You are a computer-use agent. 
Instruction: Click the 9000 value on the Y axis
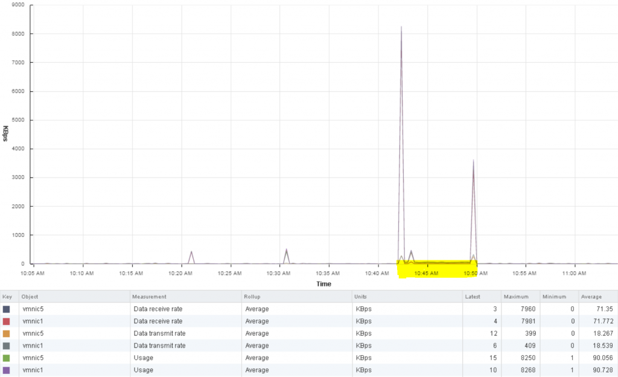pos(18,5)
